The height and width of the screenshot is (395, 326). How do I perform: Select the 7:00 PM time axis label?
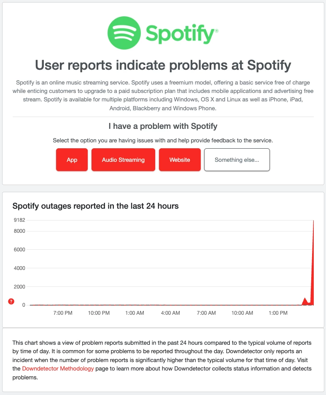63,313
